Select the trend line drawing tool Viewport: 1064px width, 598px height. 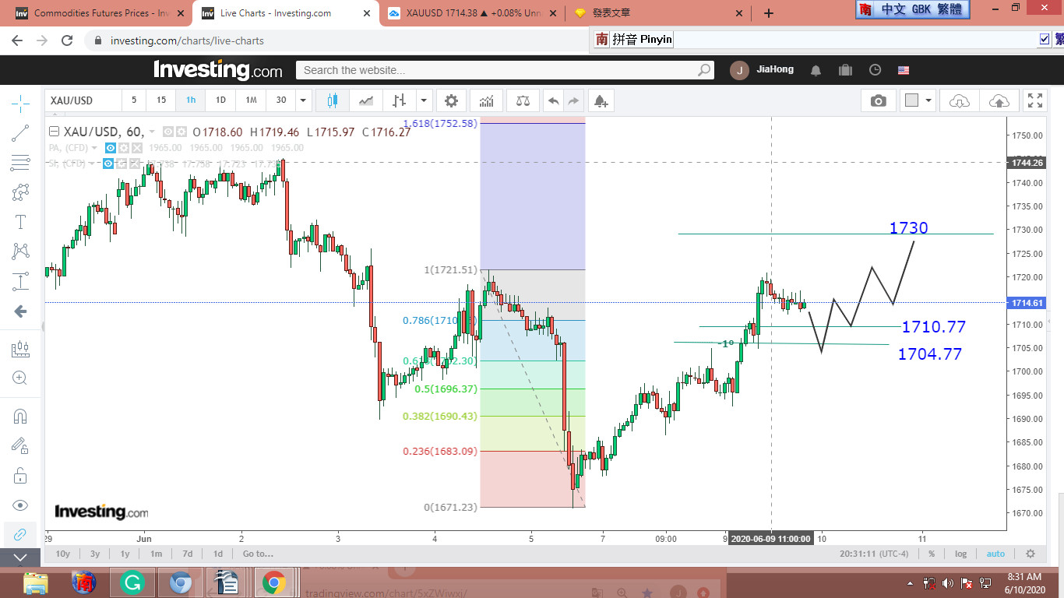coord(20,133)
